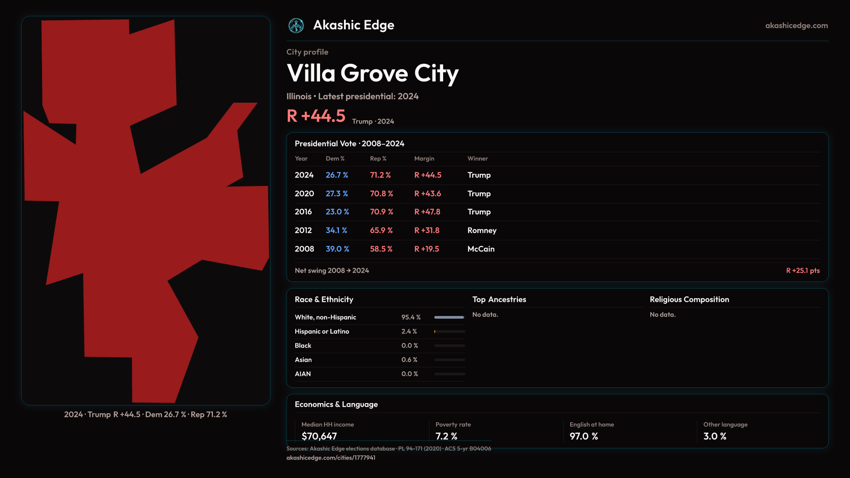Click the Villa Grove City title
The width and height of the screenshot is (850, 478).
point(372,73)
